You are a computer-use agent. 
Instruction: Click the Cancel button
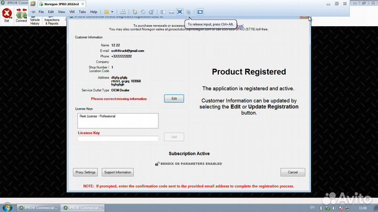pos(292,172)
